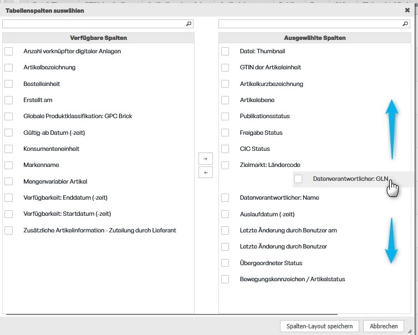Click Spalten-Layout speichern button
The width and height of the screenshot is (418, 335).
click(319, 326)
